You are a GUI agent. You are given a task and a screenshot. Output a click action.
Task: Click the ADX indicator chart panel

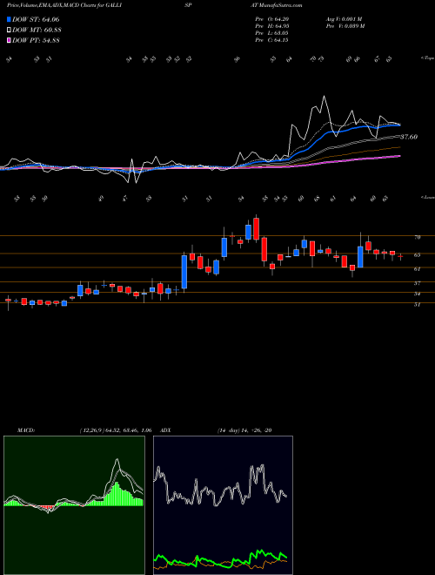click(x=223, y=505)
